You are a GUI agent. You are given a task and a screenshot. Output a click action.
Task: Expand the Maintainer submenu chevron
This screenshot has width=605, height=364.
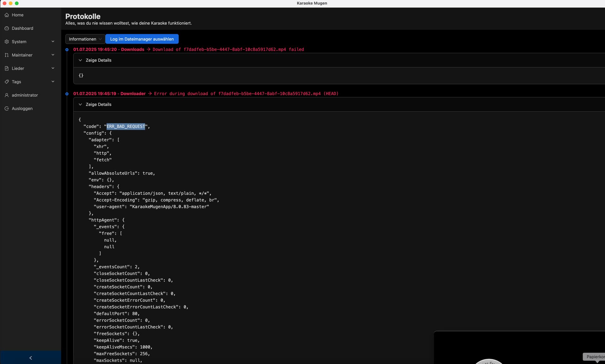coord(53,55)
